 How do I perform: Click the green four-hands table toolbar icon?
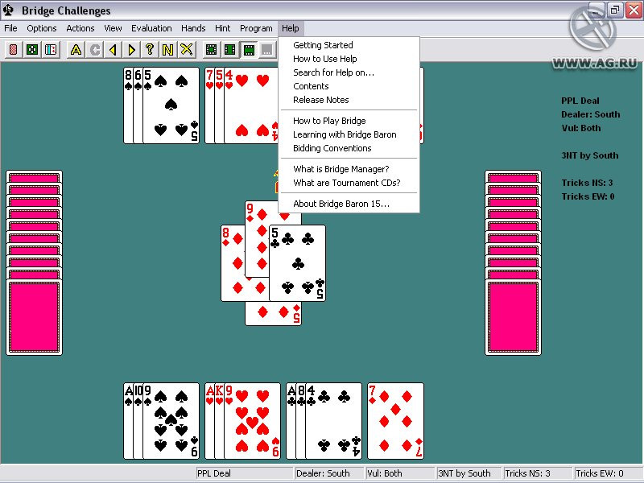pyautogui.click(x=32, y=50)
